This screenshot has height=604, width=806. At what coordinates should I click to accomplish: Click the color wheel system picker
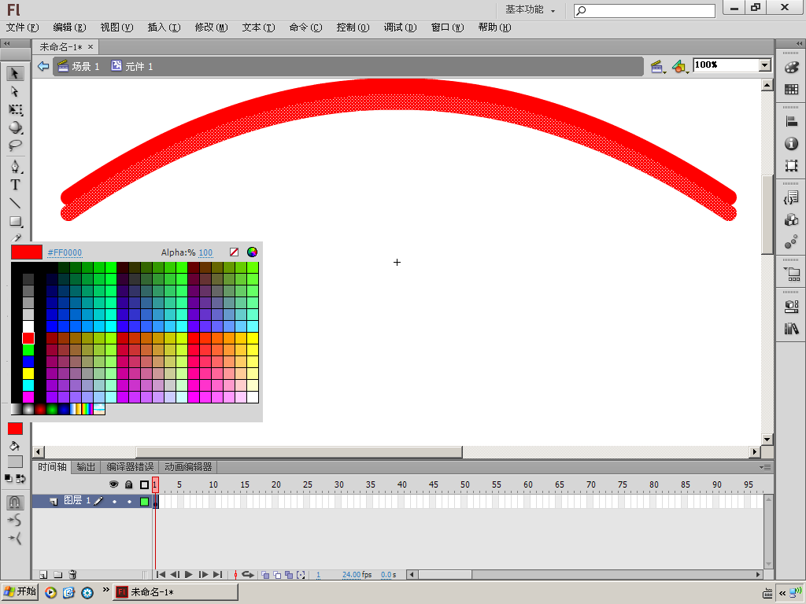tap(252, 252)
